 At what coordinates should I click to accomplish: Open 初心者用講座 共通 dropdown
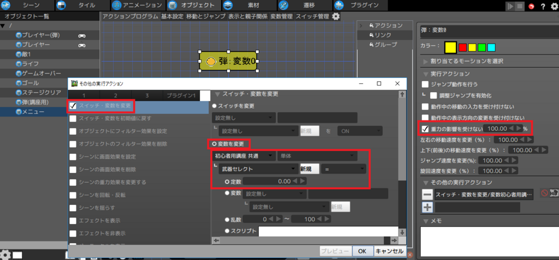(244, 156)
